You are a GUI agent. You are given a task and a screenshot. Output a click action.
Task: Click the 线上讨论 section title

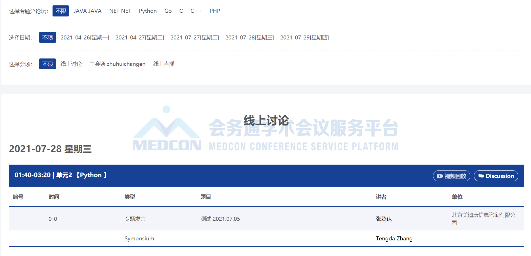266,120
